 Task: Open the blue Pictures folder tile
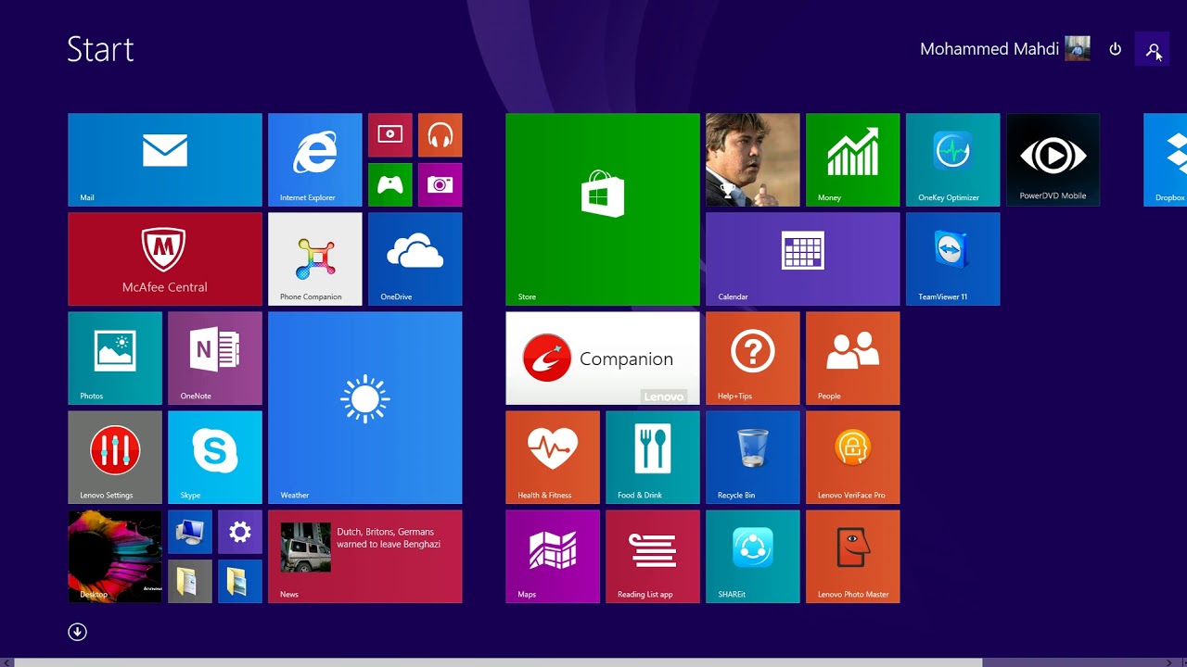[x=240, y=582]
